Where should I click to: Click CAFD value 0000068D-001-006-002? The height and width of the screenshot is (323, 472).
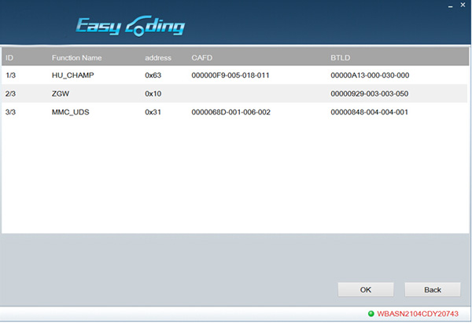coord(230,112)
